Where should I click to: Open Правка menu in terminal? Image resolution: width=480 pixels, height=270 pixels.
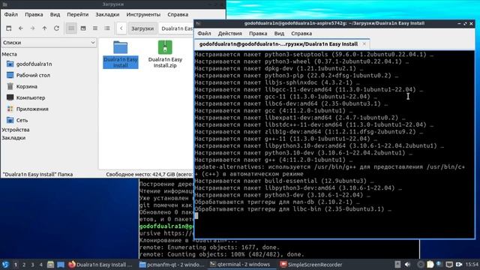pos(258,33)
